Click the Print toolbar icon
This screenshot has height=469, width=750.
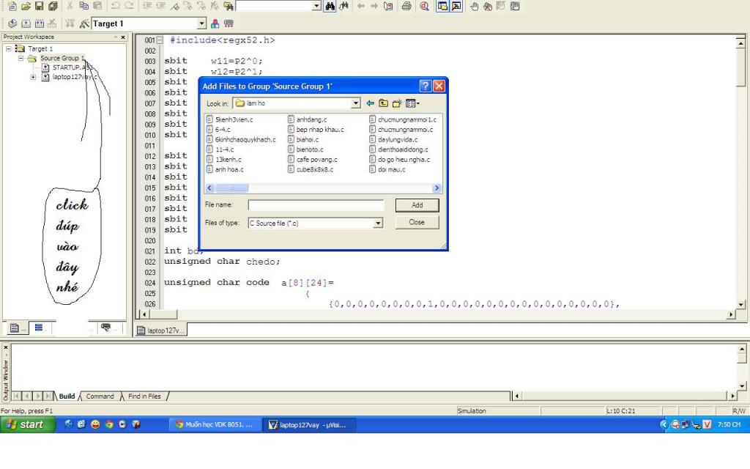click(406, 6)
